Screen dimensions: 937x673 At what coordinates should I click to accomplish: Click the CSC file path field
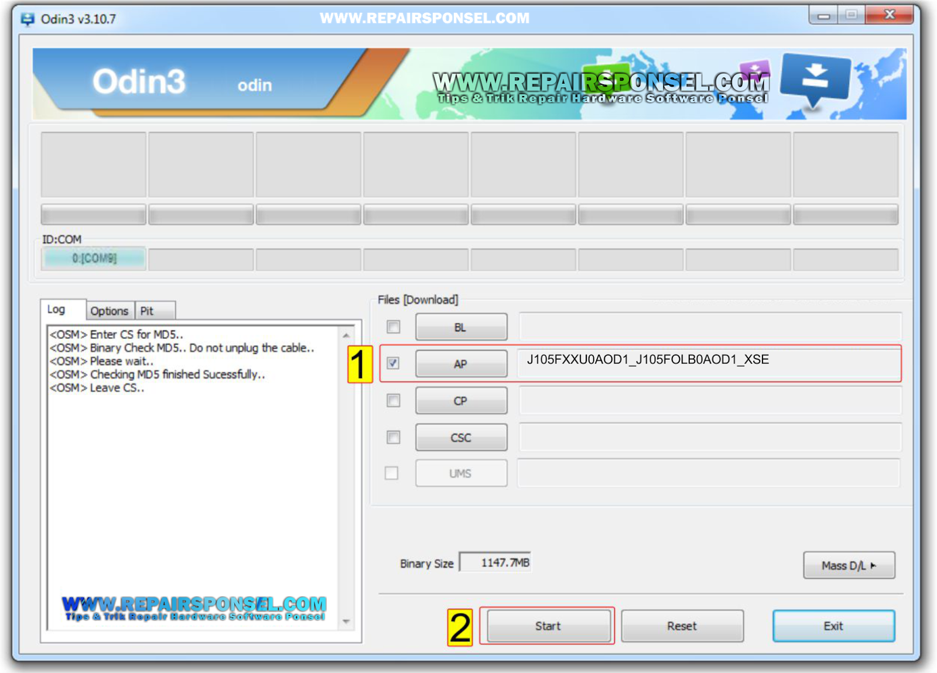tap(710, 437)
